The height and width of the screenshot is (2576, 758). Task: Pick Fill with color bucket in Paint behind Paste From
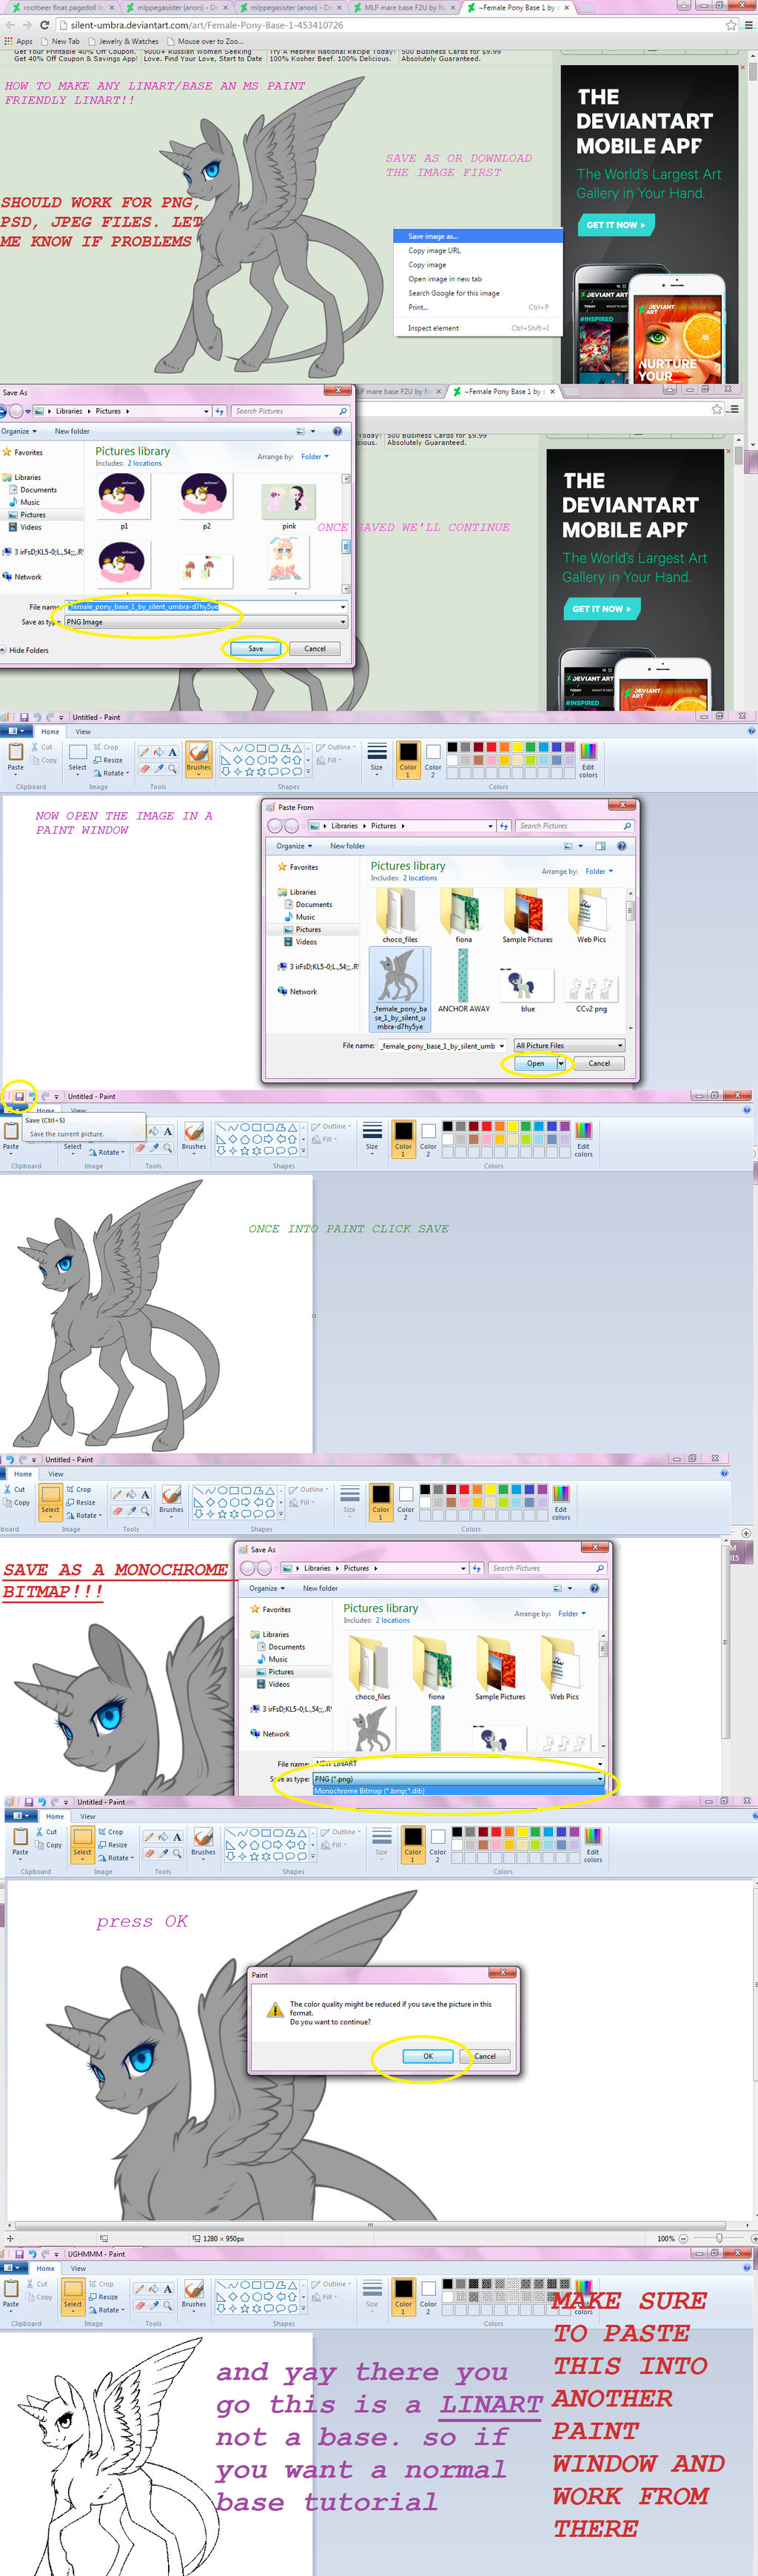click(158, 753)
